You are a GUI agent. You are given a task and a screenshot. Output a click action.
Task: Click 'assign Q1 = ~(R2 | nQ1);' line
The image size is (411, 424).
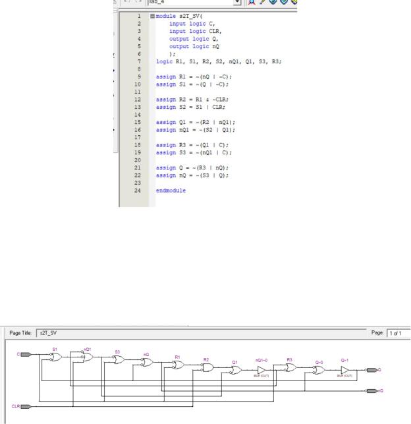[196, 122]
